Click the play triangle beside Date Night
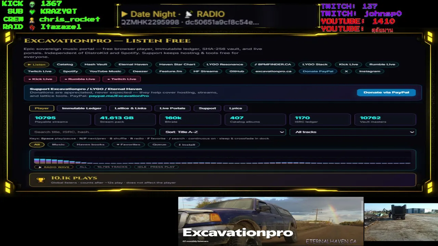 click(x=124, y=14)
